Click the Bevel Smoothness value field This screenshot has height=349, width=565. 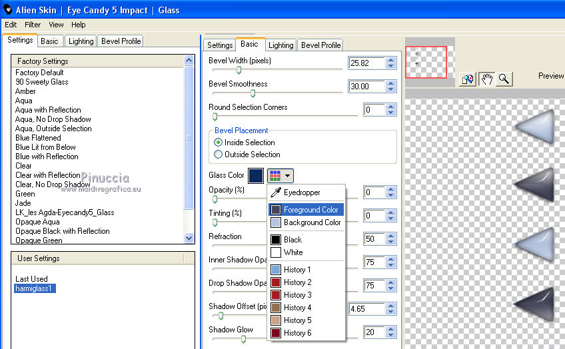tap(366, 87)
